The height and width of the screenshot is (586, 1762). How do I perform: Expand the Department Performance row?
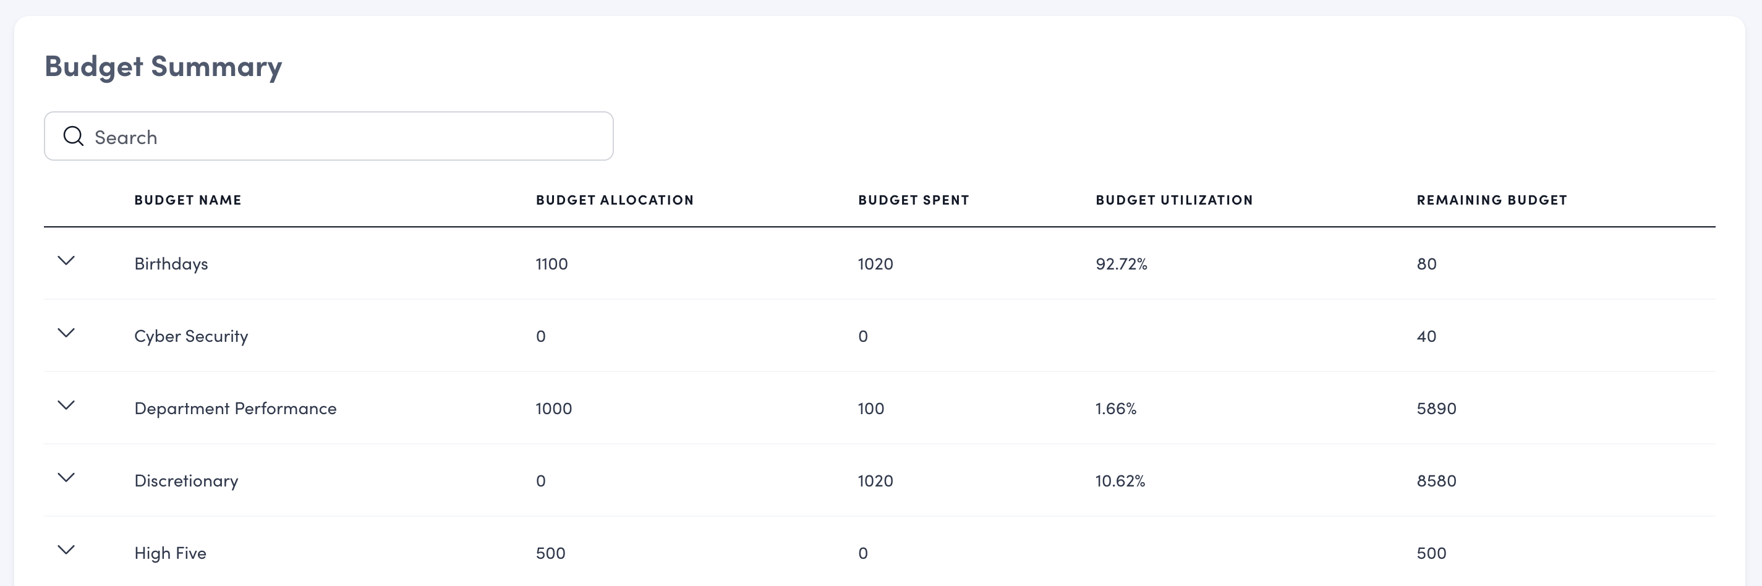[x=66, y=406]
